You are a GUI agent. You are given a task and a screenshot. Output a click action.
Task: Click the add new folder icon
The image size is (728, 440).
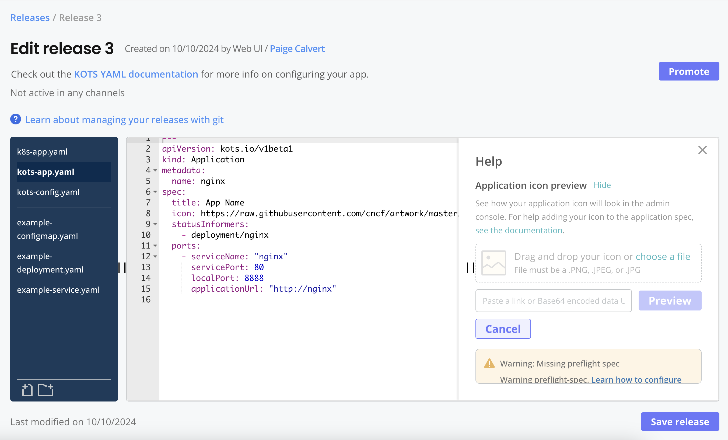tap(46, 390)
